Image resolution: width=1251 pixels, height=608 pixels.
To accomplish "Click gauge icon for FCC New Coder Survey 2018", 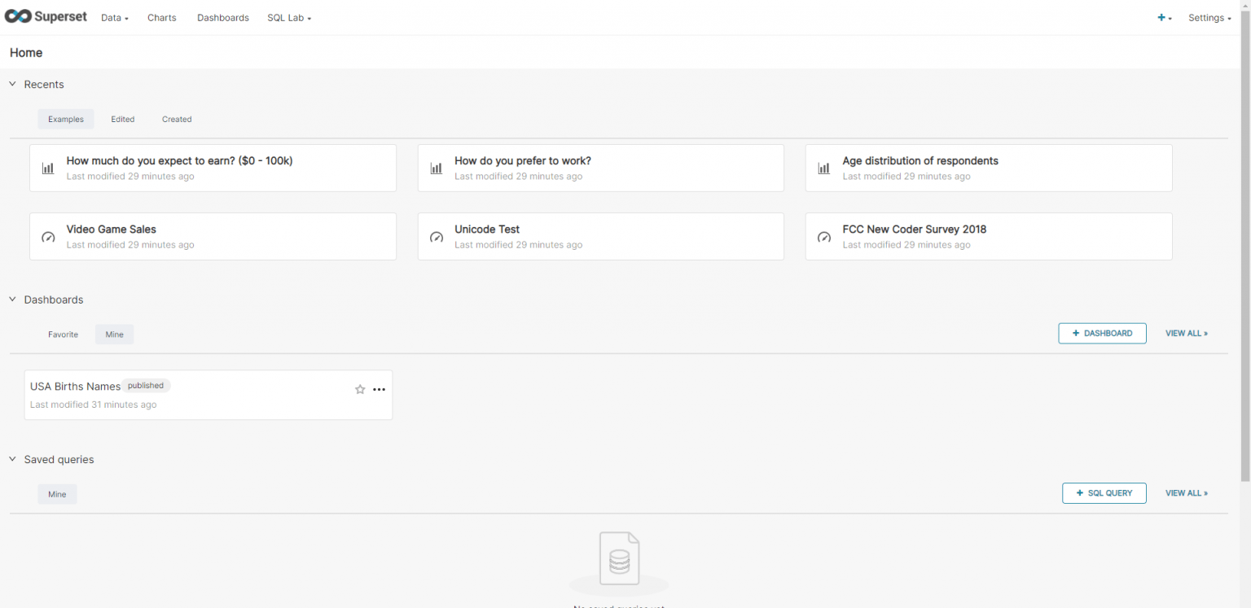I will point(824,237).
